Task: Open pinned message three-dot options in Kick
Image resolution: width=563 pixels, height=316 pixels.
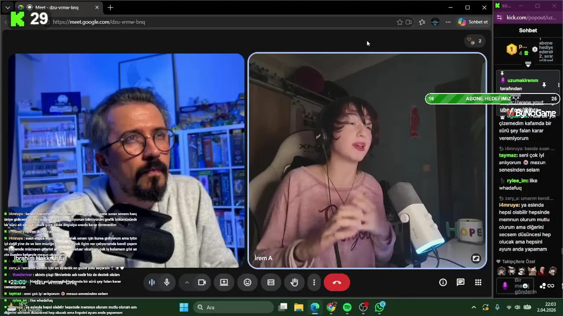Action: click(x=559, y=85)
